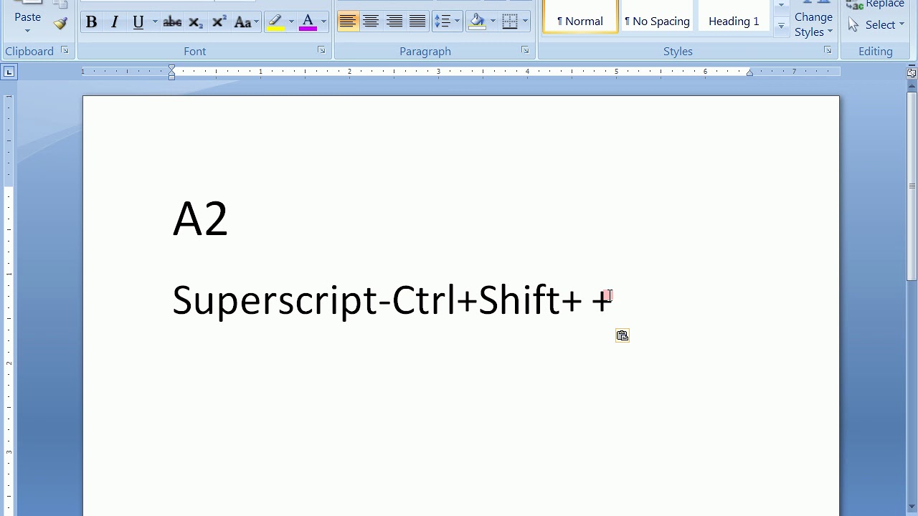This screenshot has width=918, height=516.
Task: Justify the paragraph text
Action: [x=417, y=21]
